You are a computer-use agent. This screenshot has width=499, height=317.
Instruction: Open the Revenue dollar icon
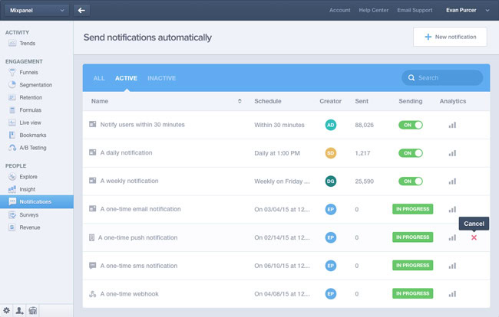12,227
